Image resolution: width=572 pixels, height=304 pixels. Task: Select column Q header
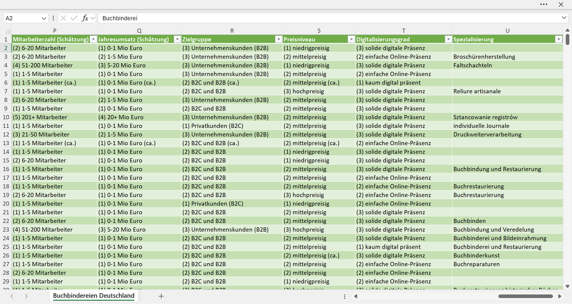point(139,31)
